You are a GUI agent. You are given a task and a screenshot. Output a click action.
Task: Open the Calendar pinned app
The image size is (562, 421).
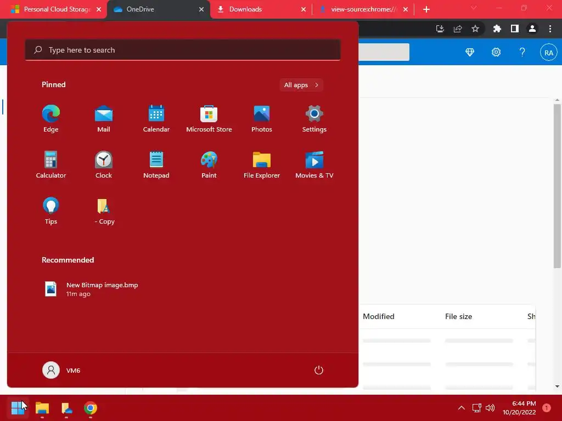tap(156, 119)
